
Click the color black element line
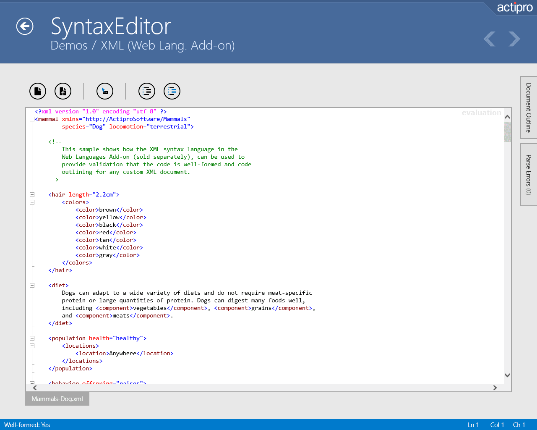tap(109, 225)
